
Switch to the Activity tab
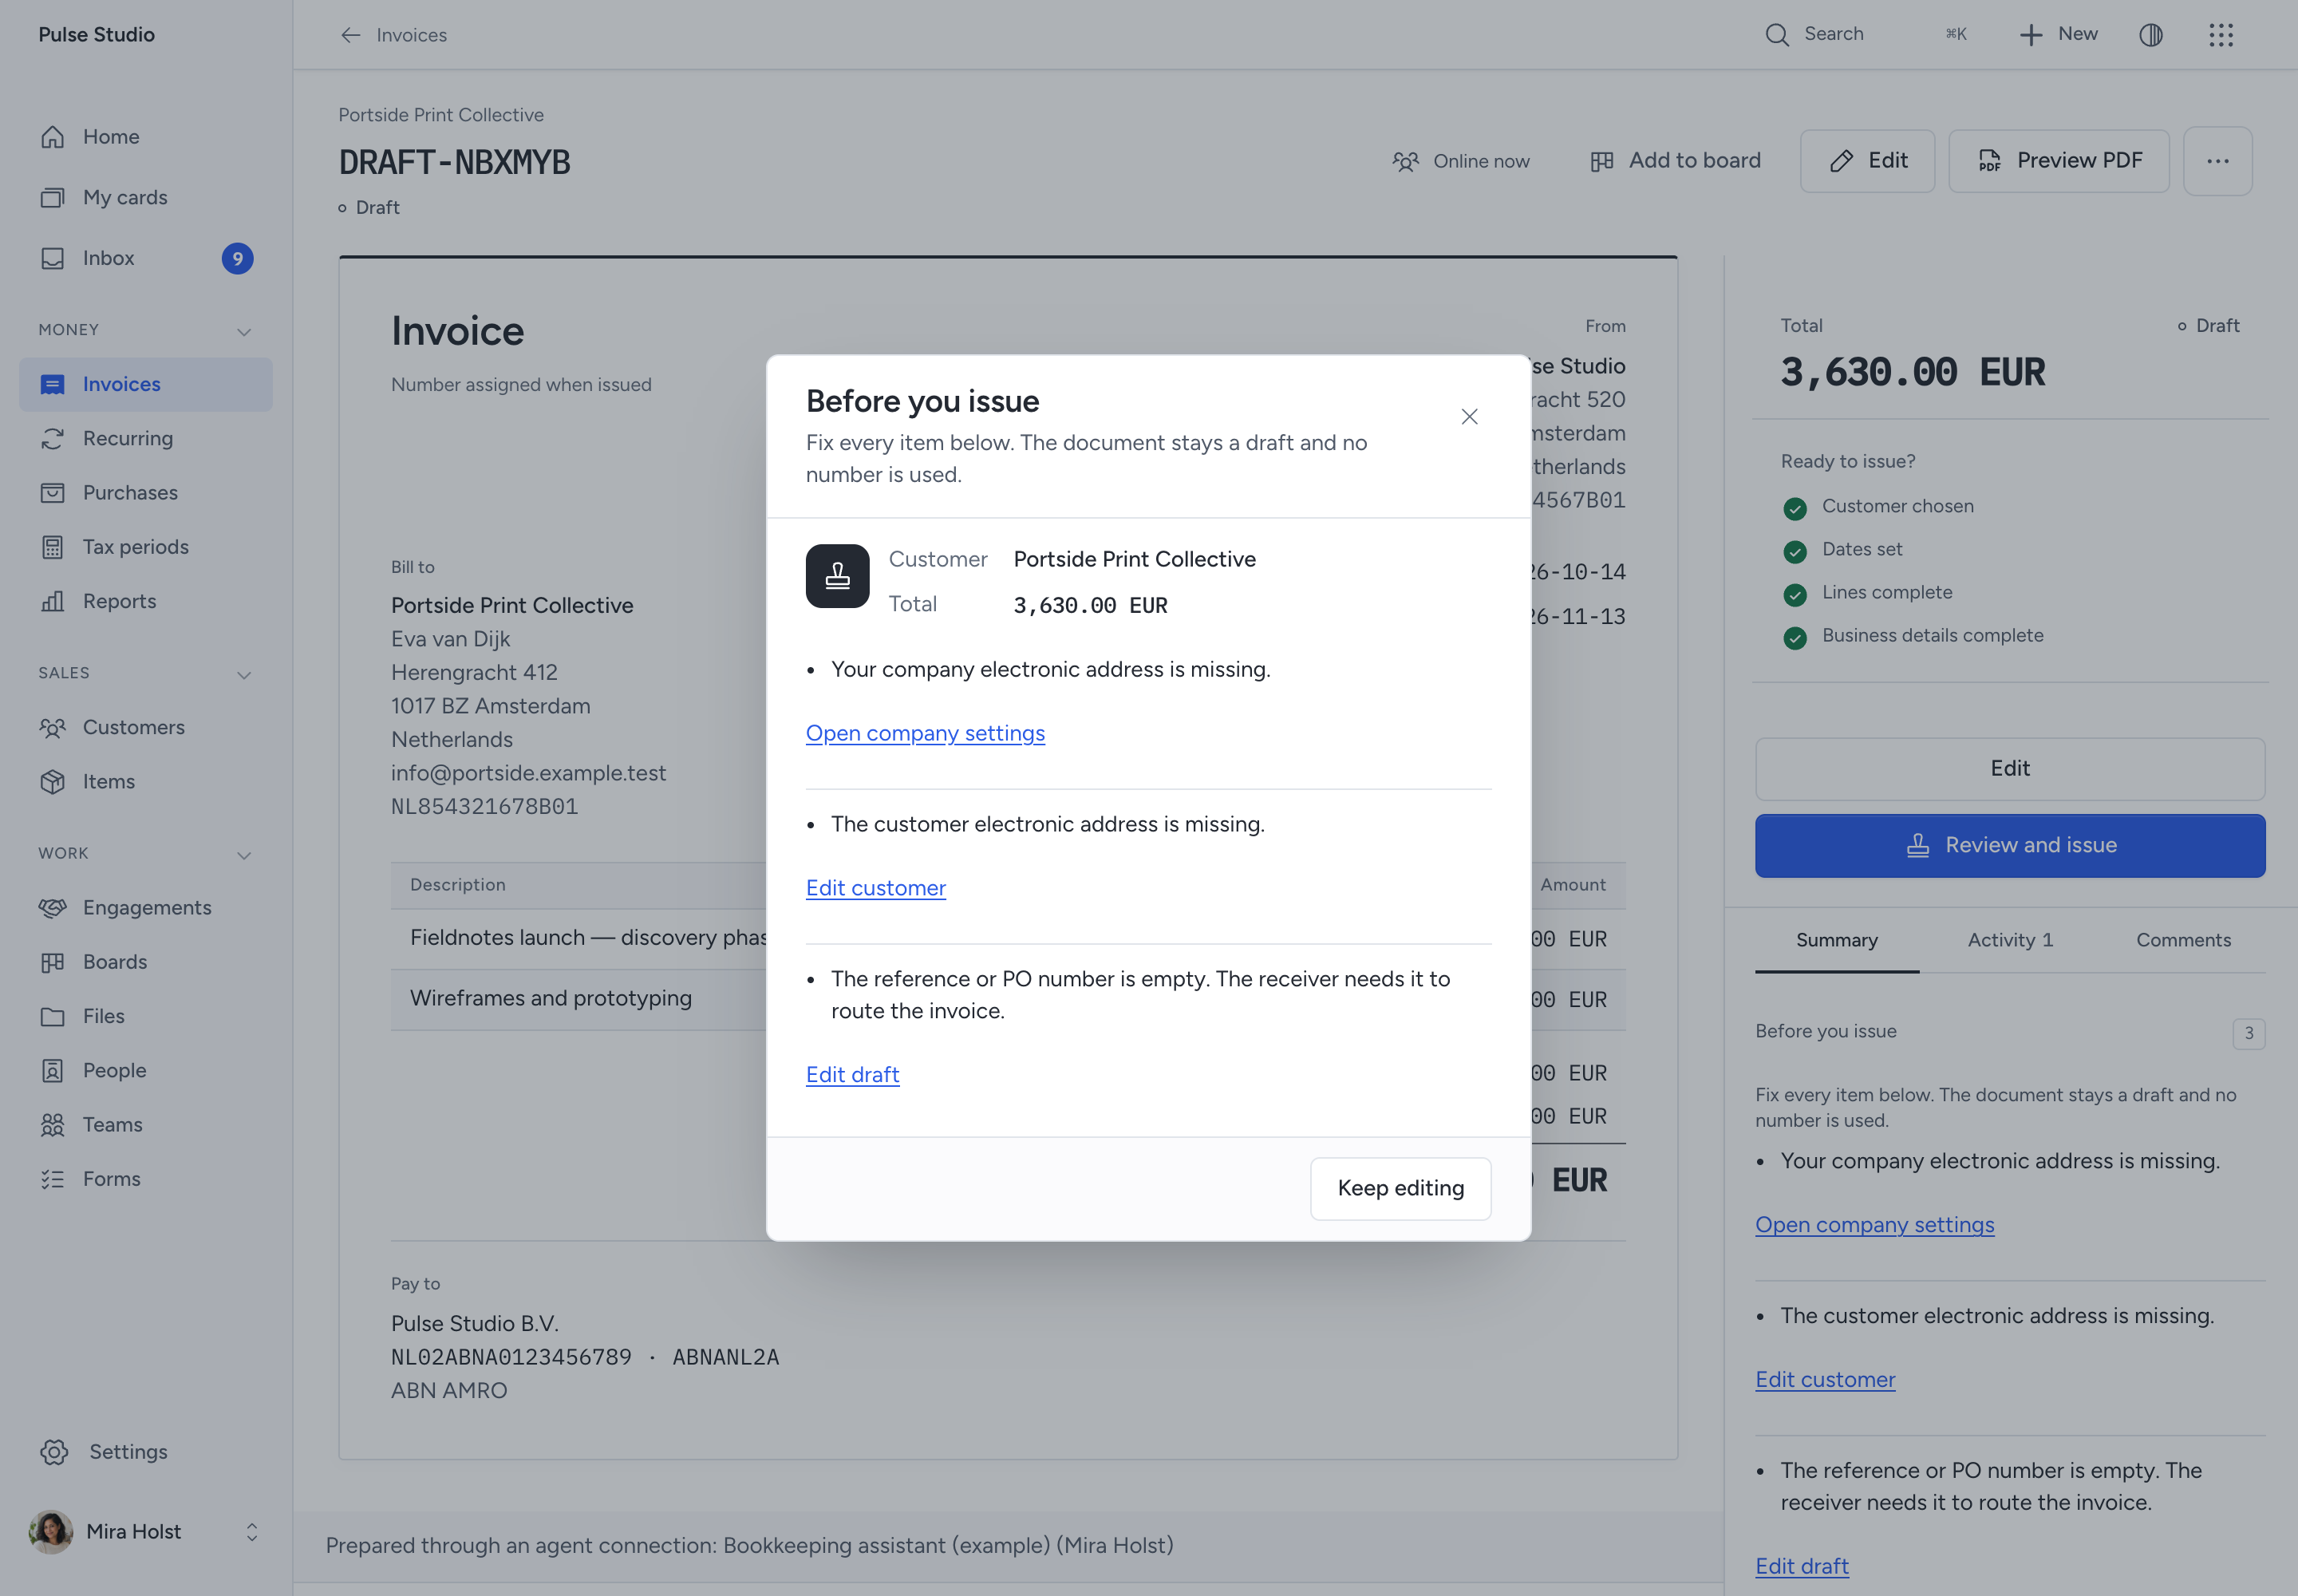tap(2010, 941)
